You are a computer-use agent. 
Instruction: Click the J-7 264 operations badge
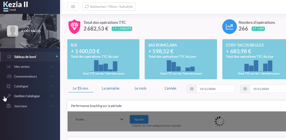(258, 29)
